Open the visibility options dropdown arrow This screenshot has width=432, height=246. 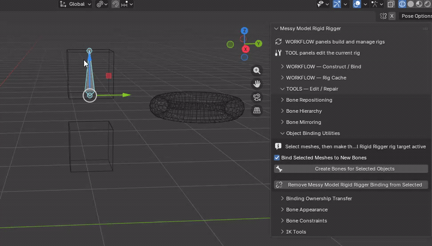[x=327, y=4]
